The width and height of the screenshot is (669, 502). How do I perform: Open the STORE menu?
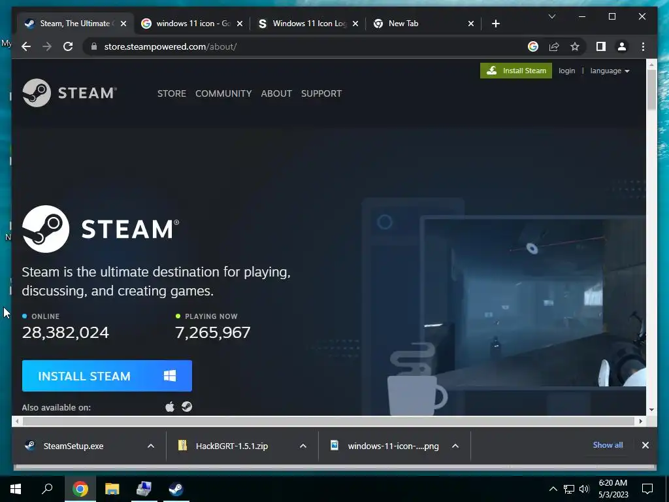(x=172, y=93)
